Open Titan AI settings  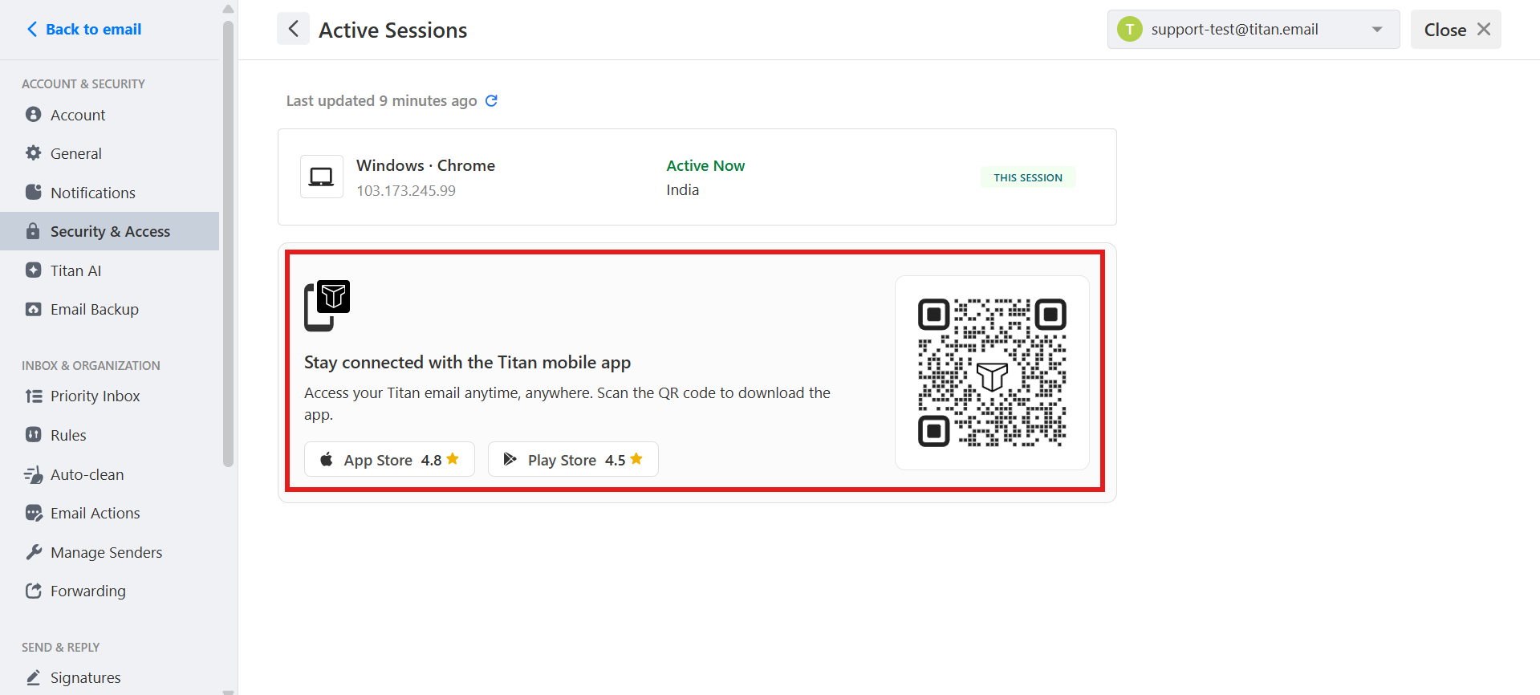coord(110,270)
